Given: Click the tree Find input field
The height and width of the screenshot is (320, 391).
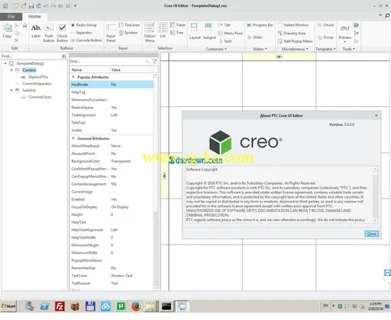Looking at the screenshot, I should [31, 56].
